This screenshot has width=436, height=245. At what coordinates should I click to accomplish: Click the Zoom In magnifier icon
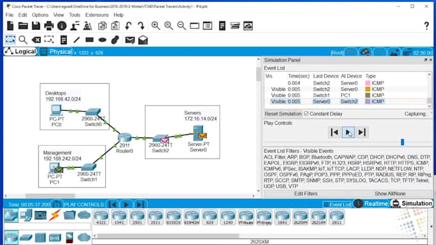156,26
